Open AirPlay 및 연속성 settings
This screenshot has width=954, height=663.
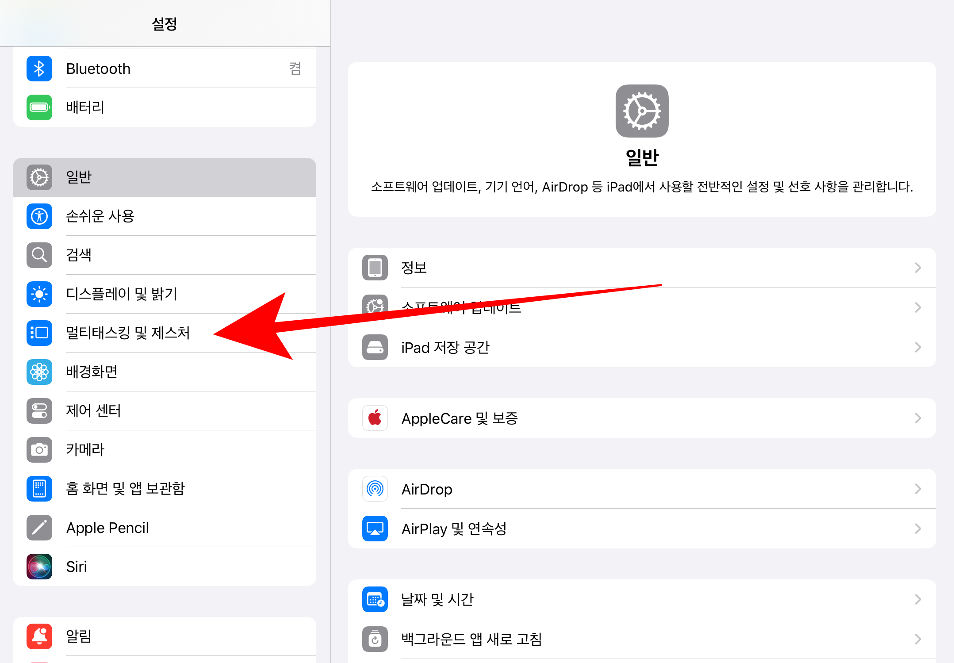click(454, 529)
